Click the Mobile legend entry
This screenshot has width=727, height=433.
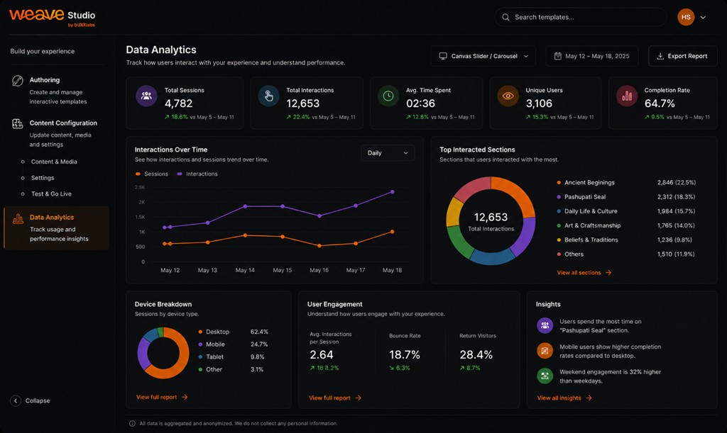pyautogui.click(x=233, y=344)
